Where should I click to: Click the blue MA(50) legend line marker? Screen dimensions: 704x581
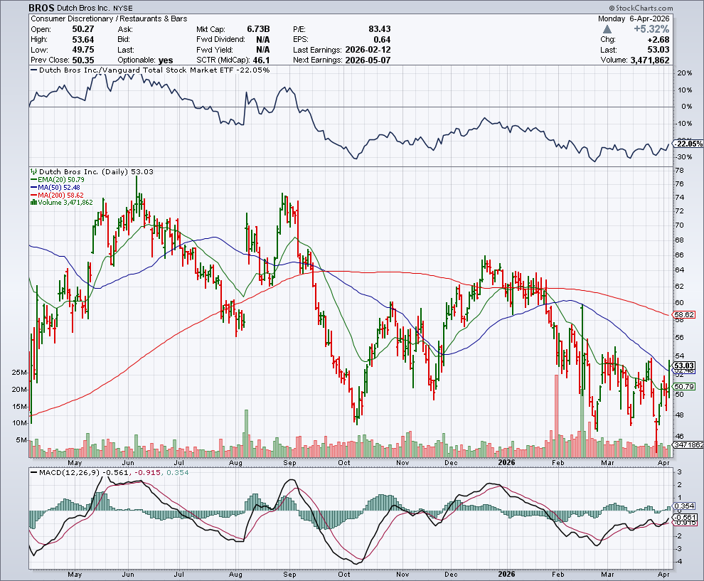(x=33, y=187)
